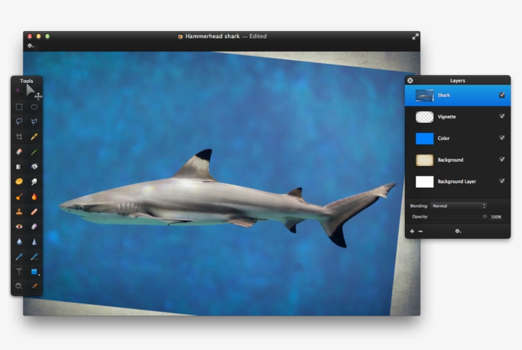Viewport: 522px width, 350px height.
Task: Toggle Background Layer visibility checkbox
Action: pyautogui.click(x=502, y=181)
